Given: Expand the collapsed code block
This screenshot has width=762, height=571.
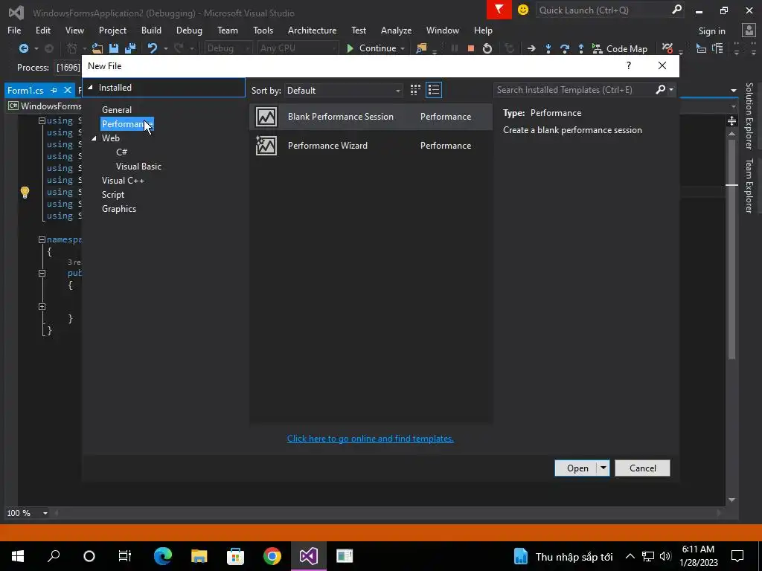Looking at the screenshot, I should coord(42,307).
